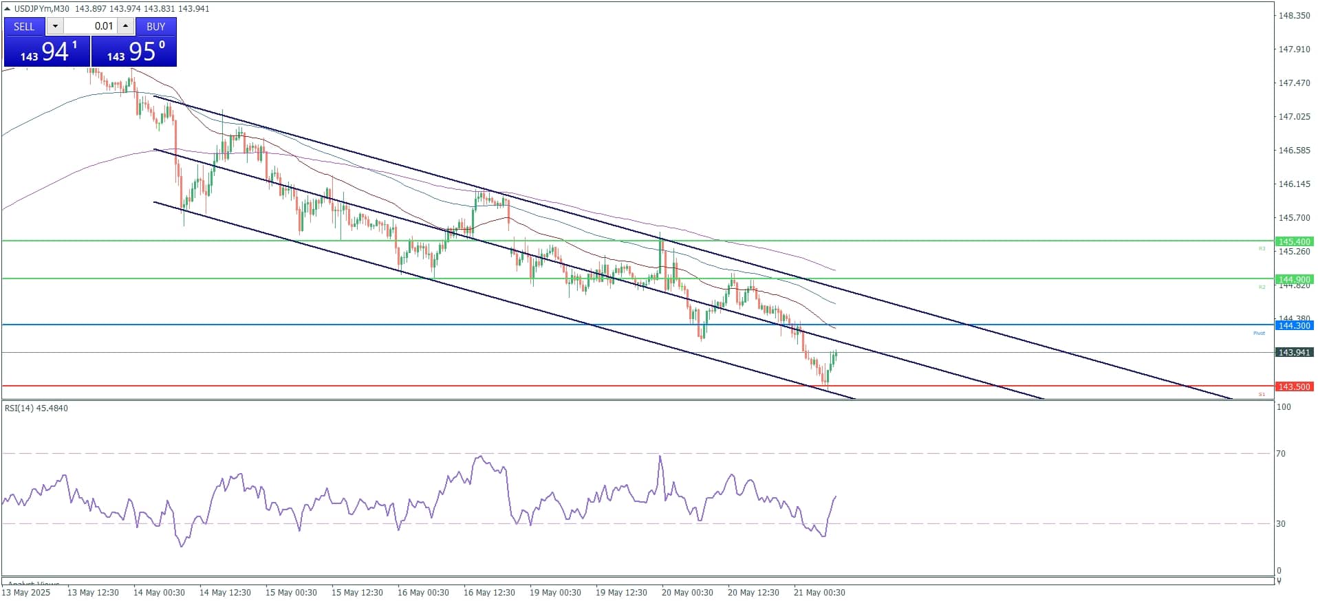1318x601 pixels.
Task: Click the 13 May 2025 date label
Action: (x=27, y=592)
